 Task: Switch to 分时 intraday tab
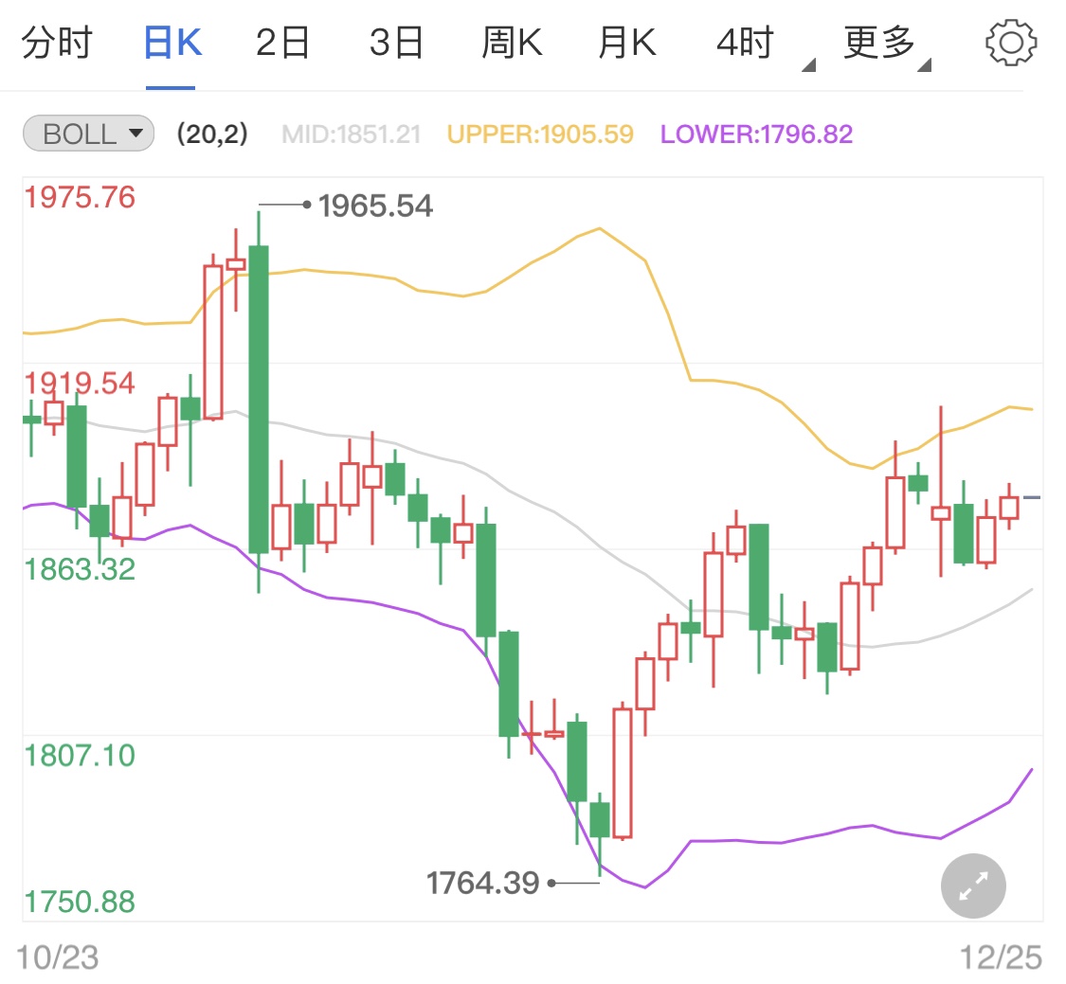(x=57, y=43)
